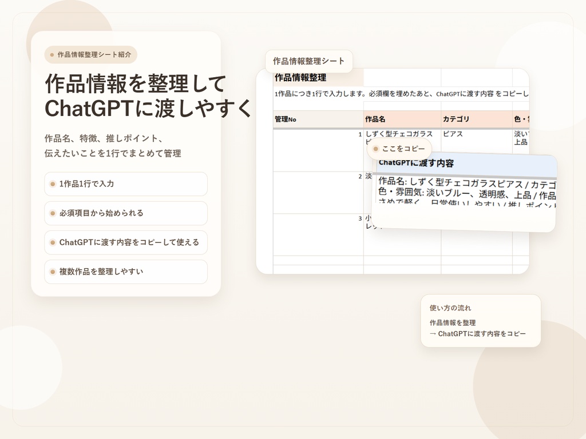Click the bullet dot beside 1作品1行で入力
This screenshot has height=439, width=586.
53,184
